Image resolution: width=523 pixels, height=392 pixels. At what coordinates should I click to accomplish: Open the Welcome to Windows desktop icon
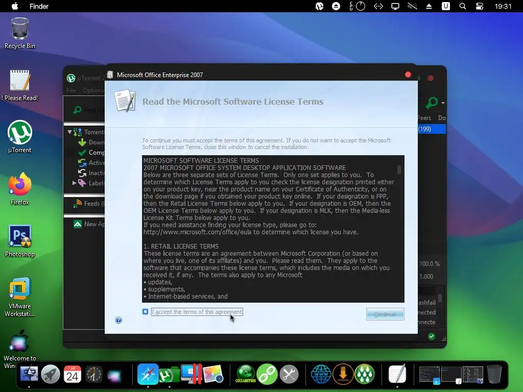20,349
